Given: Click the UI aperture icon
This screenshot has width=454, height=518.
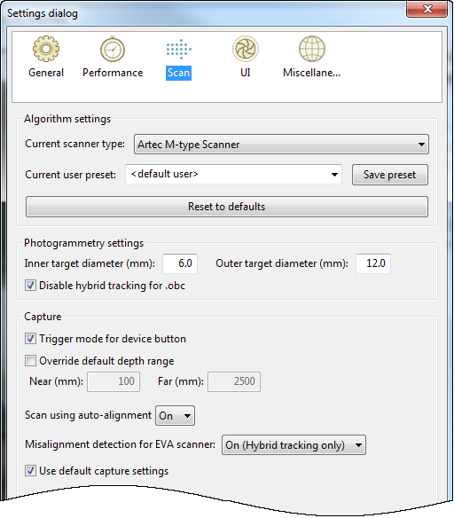Looking at the screenshot, I should coord(246,49).
